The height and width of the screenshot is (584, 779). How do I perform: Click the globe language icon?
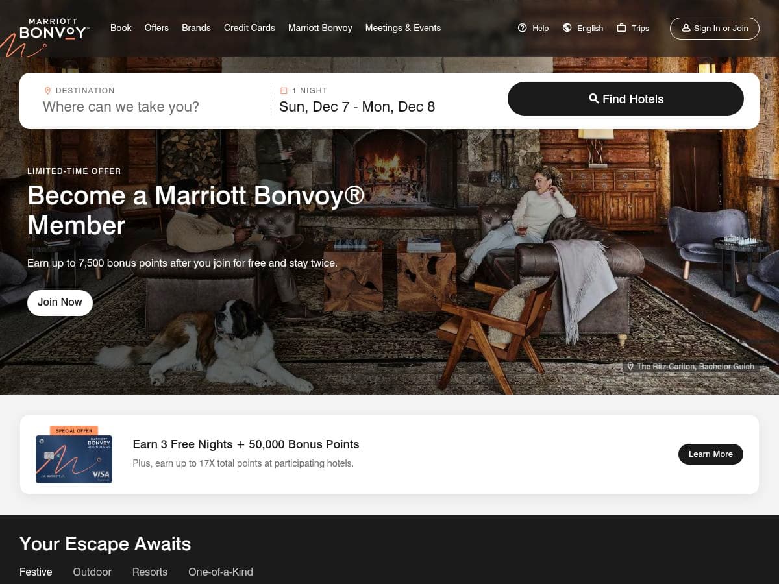tap(567, 28)
